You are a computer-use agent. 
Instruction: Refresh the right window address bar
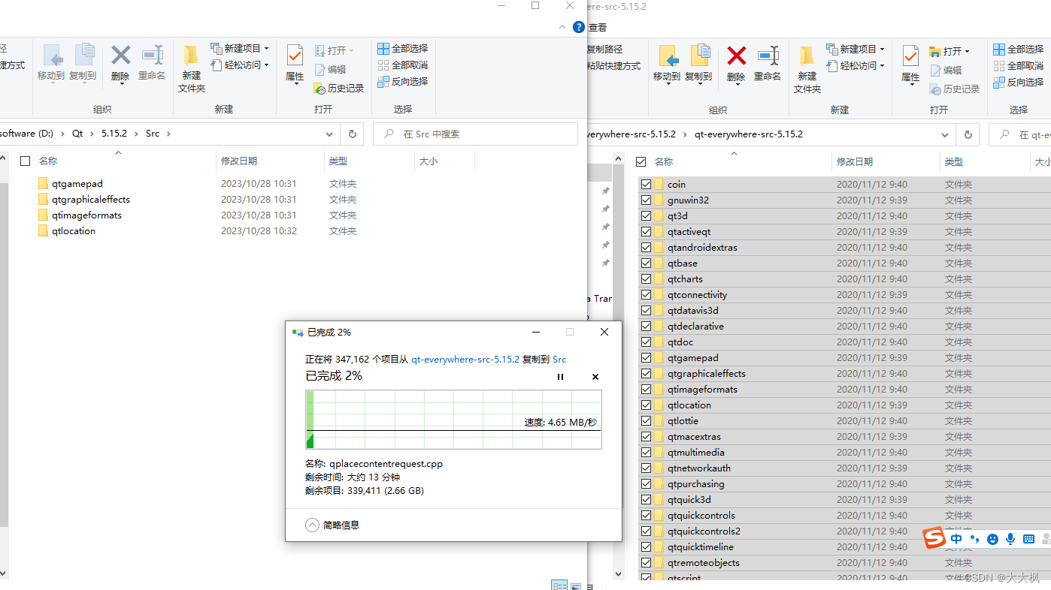click(968, 135)
